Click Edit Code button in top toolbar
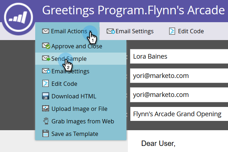This screenshot has width=228, height=152. coord(186,31)
